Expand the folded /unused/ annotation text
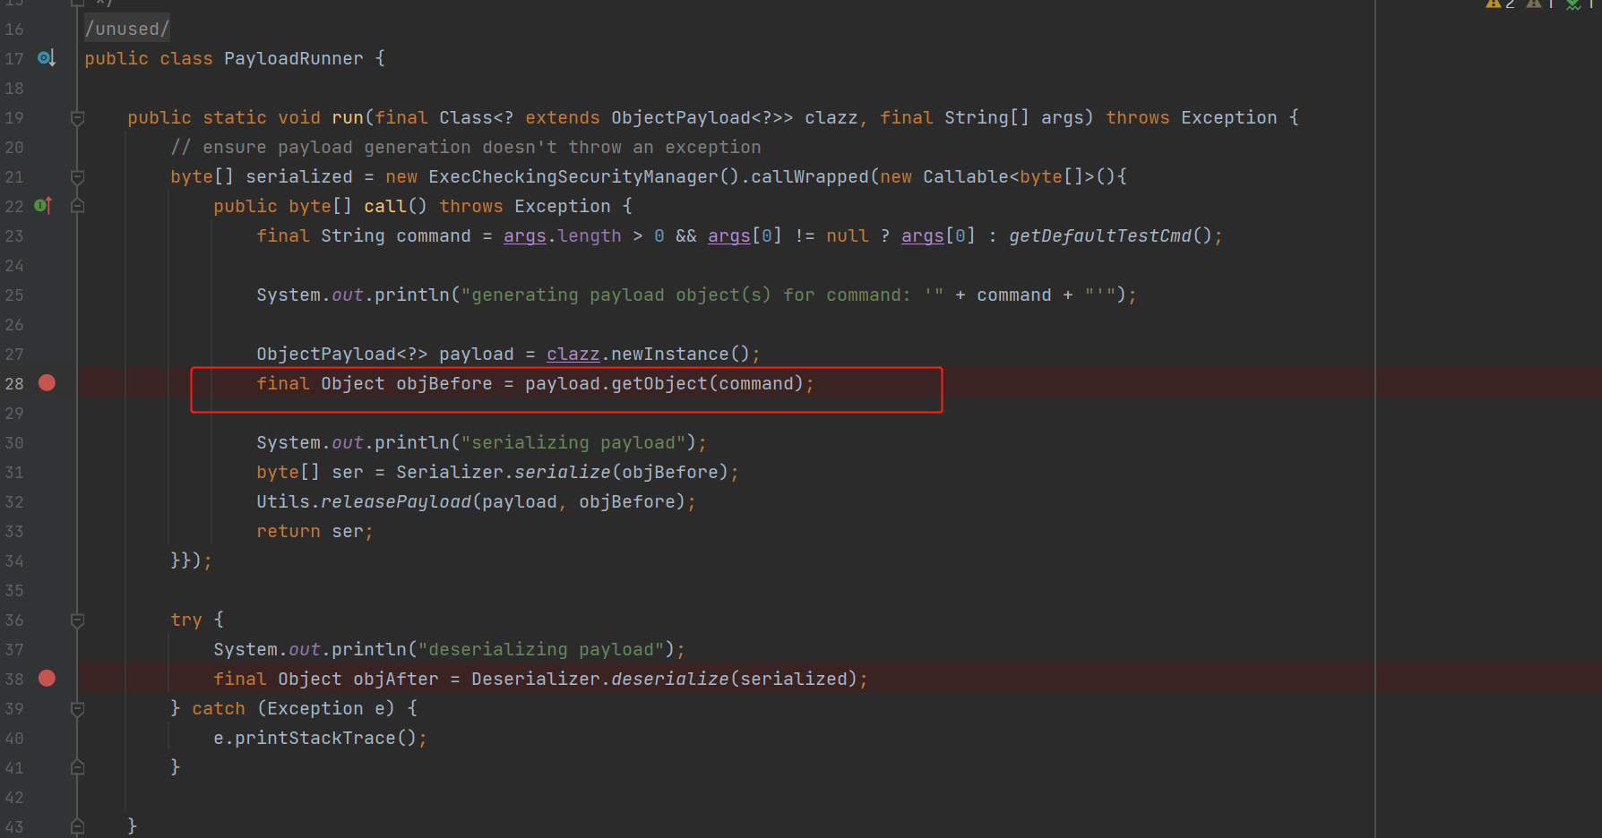Screen dimensions: 1602x838 coord(127,29)
